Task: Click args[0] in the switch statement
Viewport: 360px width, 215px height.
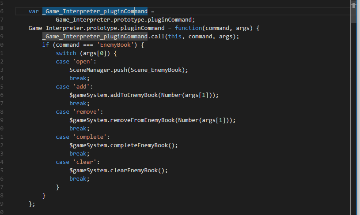Action: click(95, 53)
